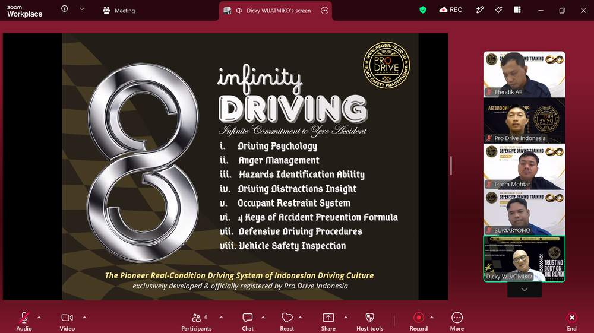The image size is (594, 333).
Task: Click muted mic icon on Ikrom Mohtar
Action: pyautogui.click(x=489, y=184)
